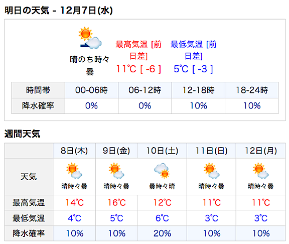Click the weather icon for 11日(日)
Viewport: 289px width, 244px height.
(211, 171)
